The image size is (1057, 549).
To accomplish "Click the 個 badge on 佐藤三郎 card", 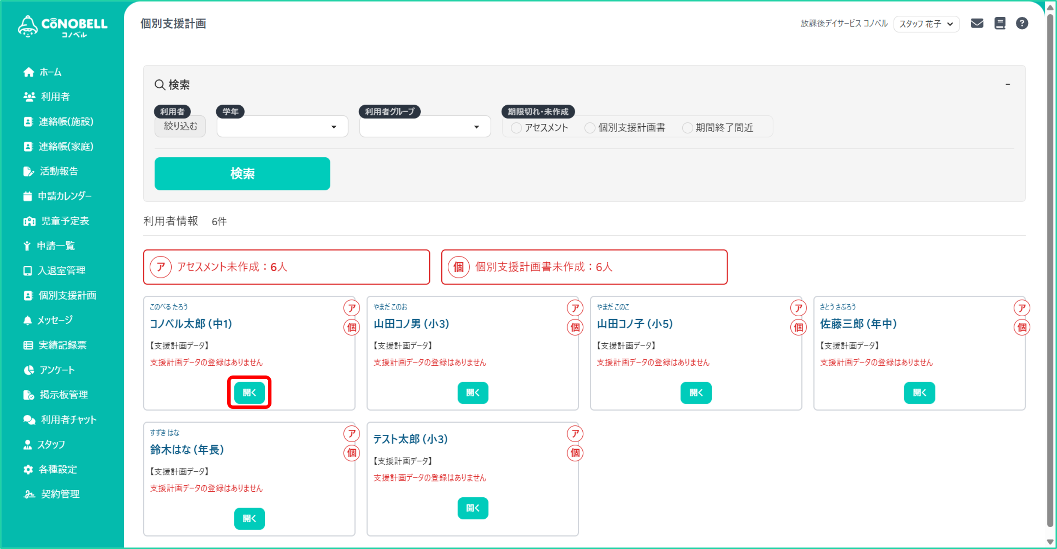I will tap(1022, 327).
